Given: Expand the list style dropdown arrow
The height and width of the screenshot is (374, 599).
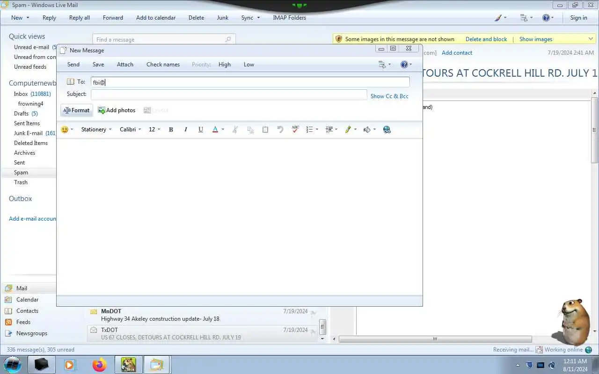Looking at the screenshot, I should click(317, 129).
